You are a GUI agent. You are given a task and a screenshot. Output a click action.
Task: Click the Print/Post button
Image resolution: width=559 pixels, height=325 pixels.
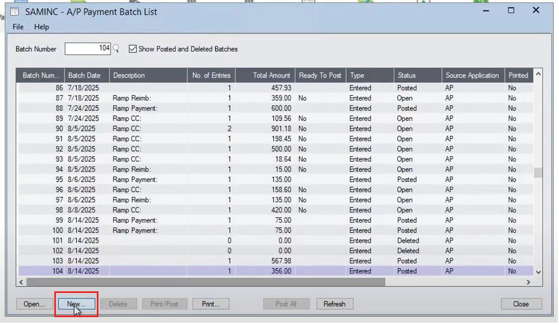pyautogui.click(x=164, y=304)
